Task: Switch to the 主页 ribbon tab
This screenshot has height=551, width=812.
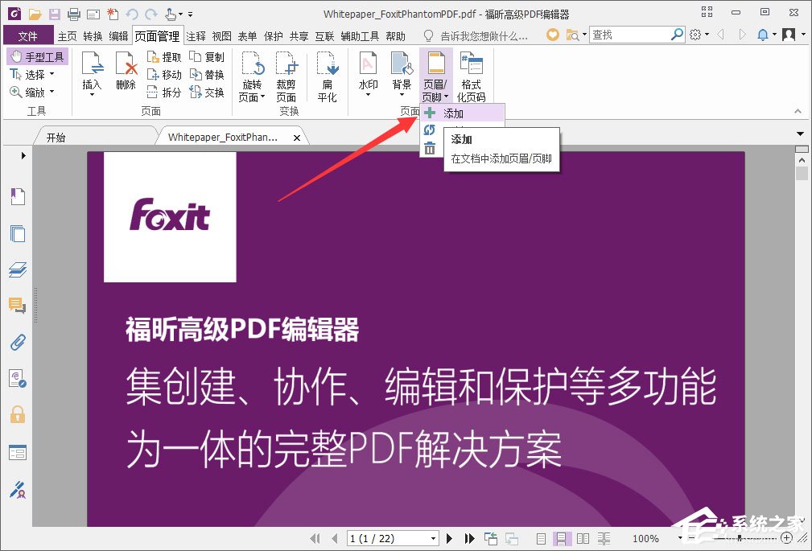Action: (66, 35)
